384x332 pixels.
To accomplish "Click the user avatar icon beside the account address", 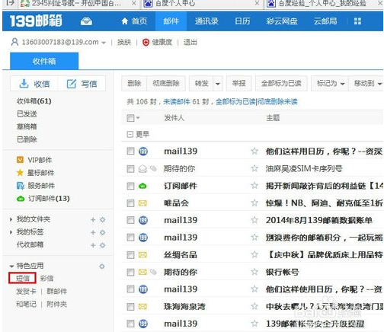I will [15, 42].
